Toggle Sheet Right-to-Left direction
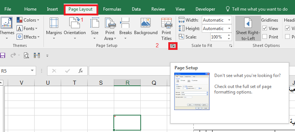This screenshot has width=295, height=132. [248, 29]
